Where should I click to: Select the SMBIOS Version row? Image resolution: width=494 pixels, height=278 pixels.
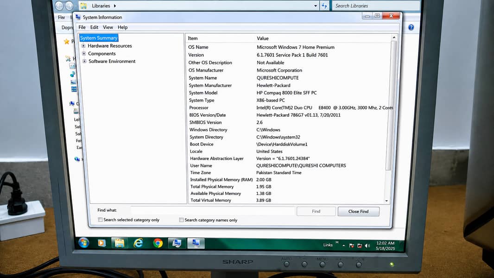point(289,122)
